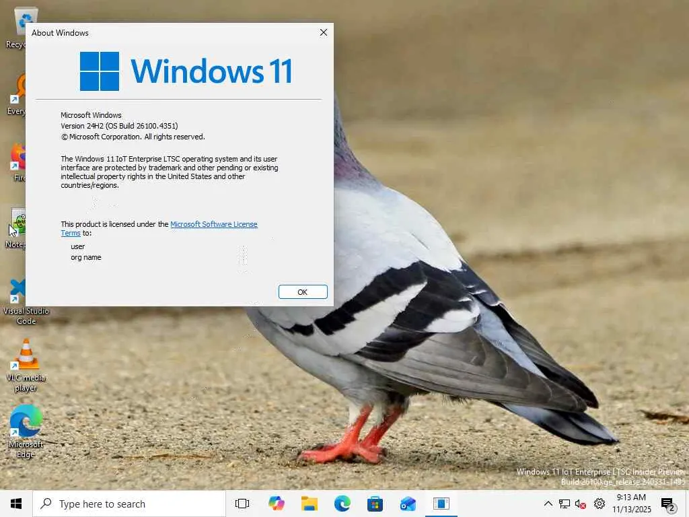This screenshot has width=689, height=517.
Task: Click the muted volume tray icon
Action: (x=581, y=504)
